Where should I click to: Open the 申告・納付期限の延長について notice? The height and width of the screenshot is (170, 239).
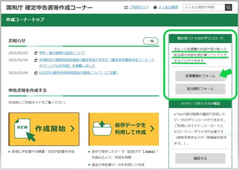coord(62,53)
